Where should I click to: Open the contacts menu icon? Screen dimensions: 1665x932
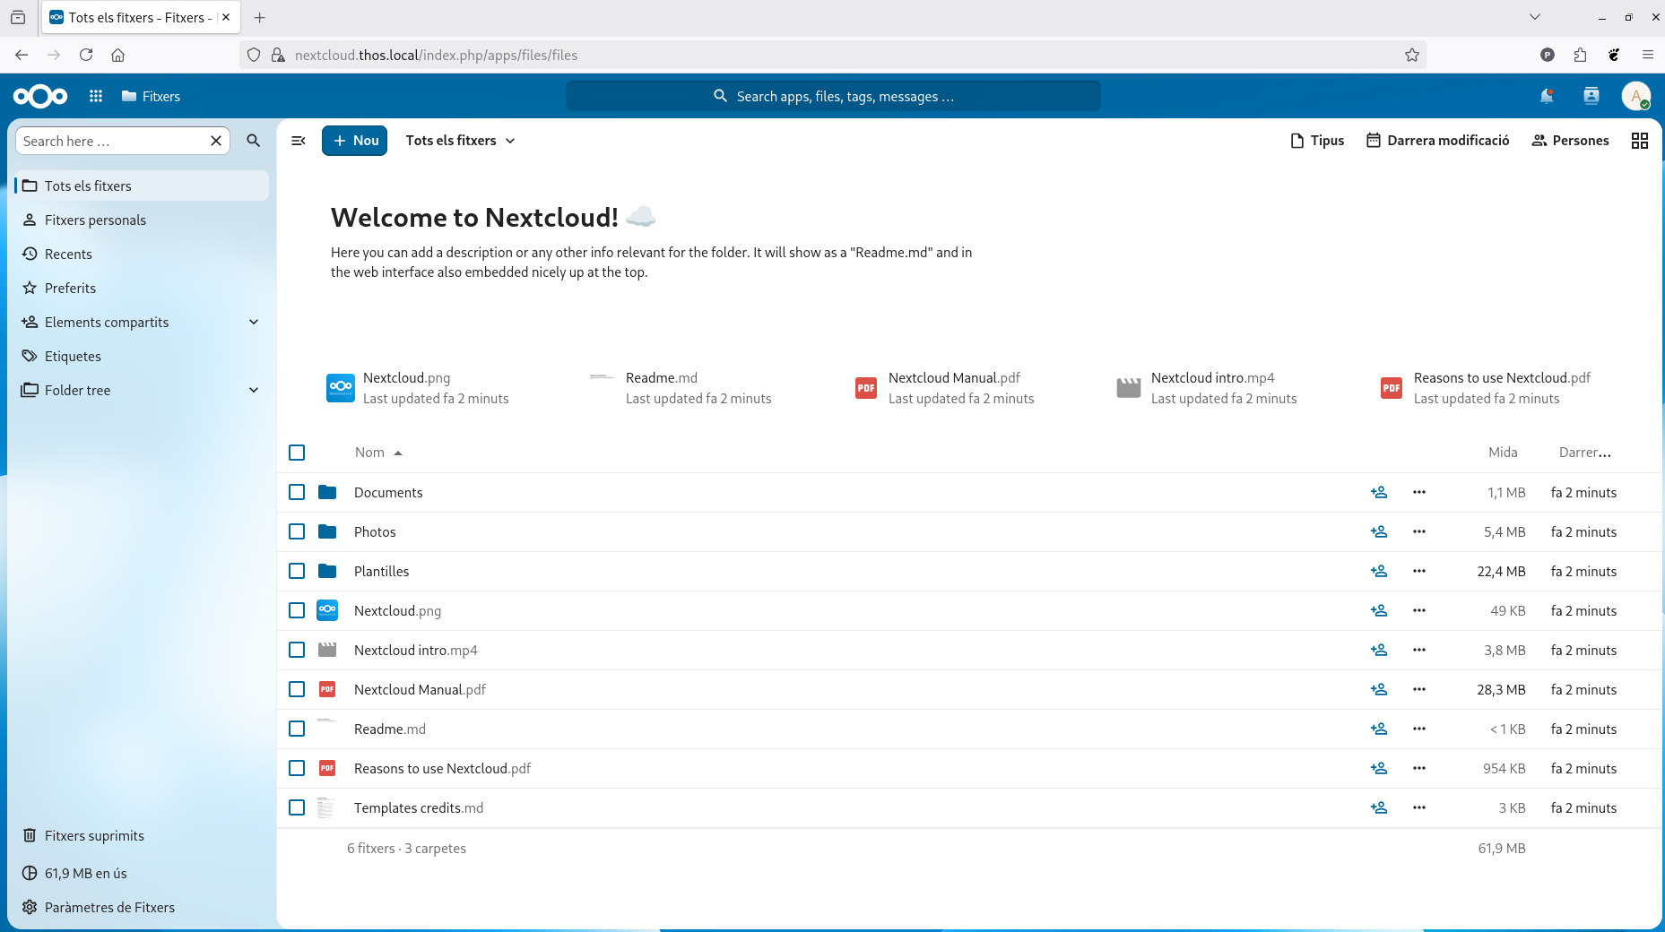[1591, 96]
